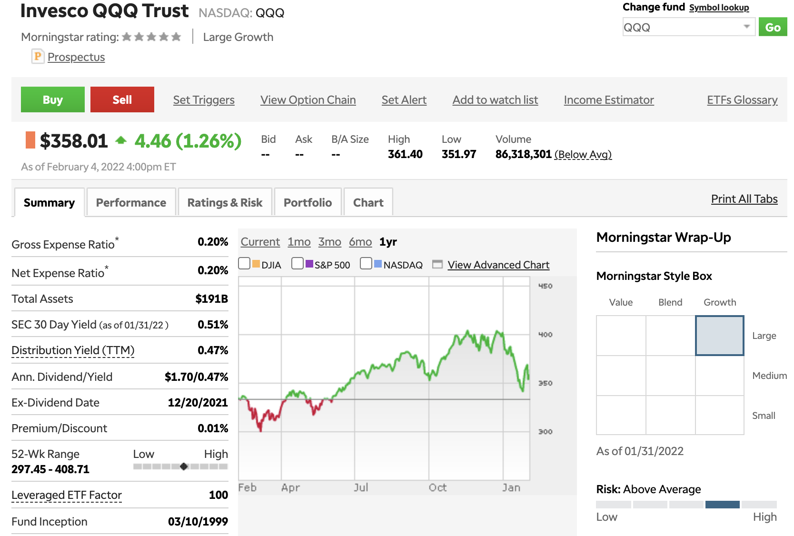Select the Current chart range
794x536 pixels.
coord(260,242)
